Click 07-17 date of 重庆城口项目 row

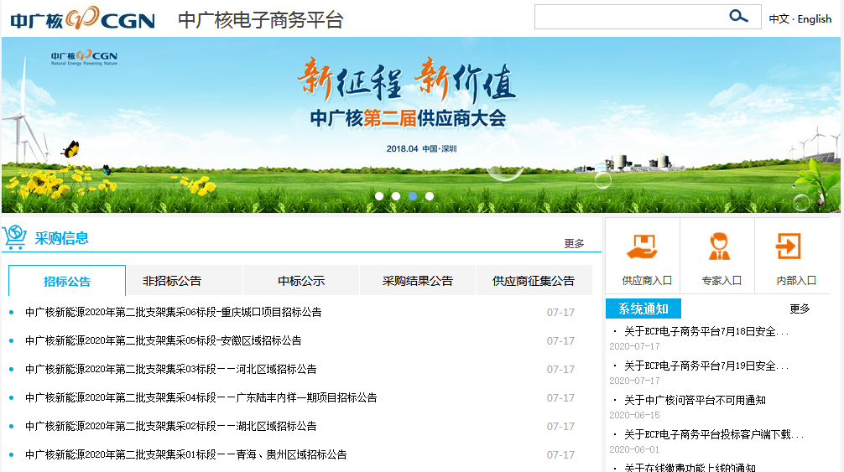pos(560,313)
